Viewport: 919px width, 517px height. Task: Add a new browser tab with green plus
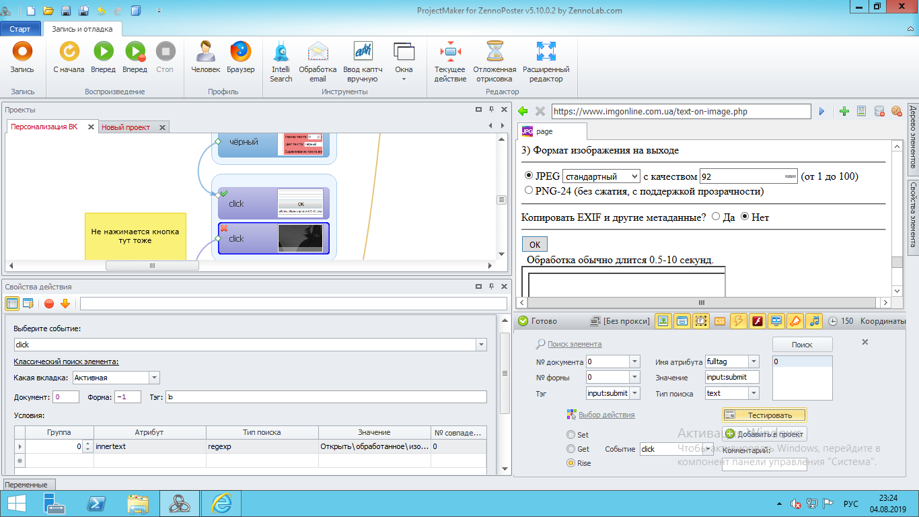click(844, 111)
